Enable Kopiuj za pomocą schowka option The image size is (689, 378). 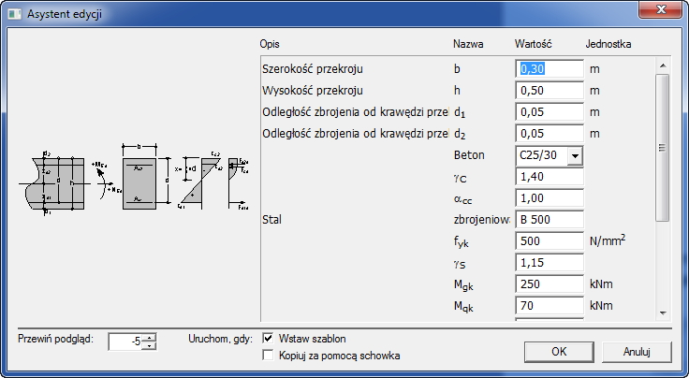269,356
